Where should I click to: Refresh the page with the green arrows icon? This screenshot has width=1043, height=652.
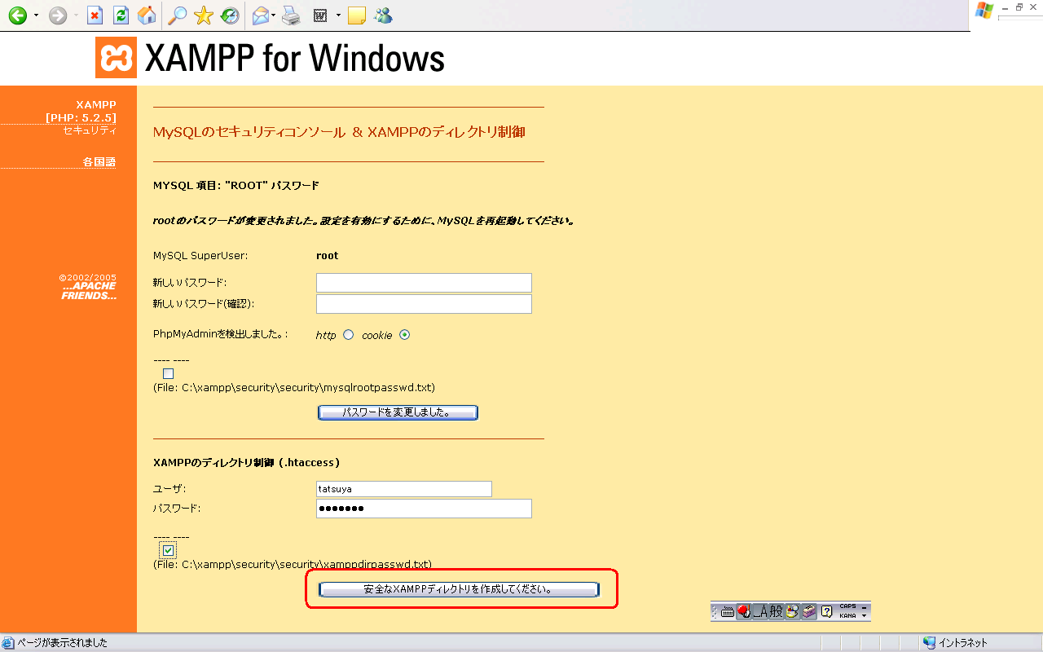click(x=121, y=15)
